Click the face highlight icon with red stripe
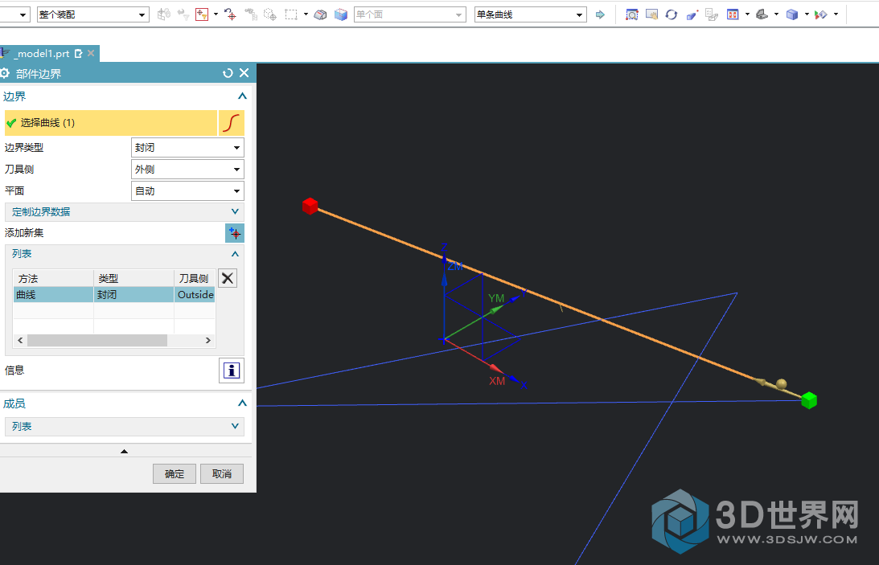This screenshot has height=565, width=879. 320,14
